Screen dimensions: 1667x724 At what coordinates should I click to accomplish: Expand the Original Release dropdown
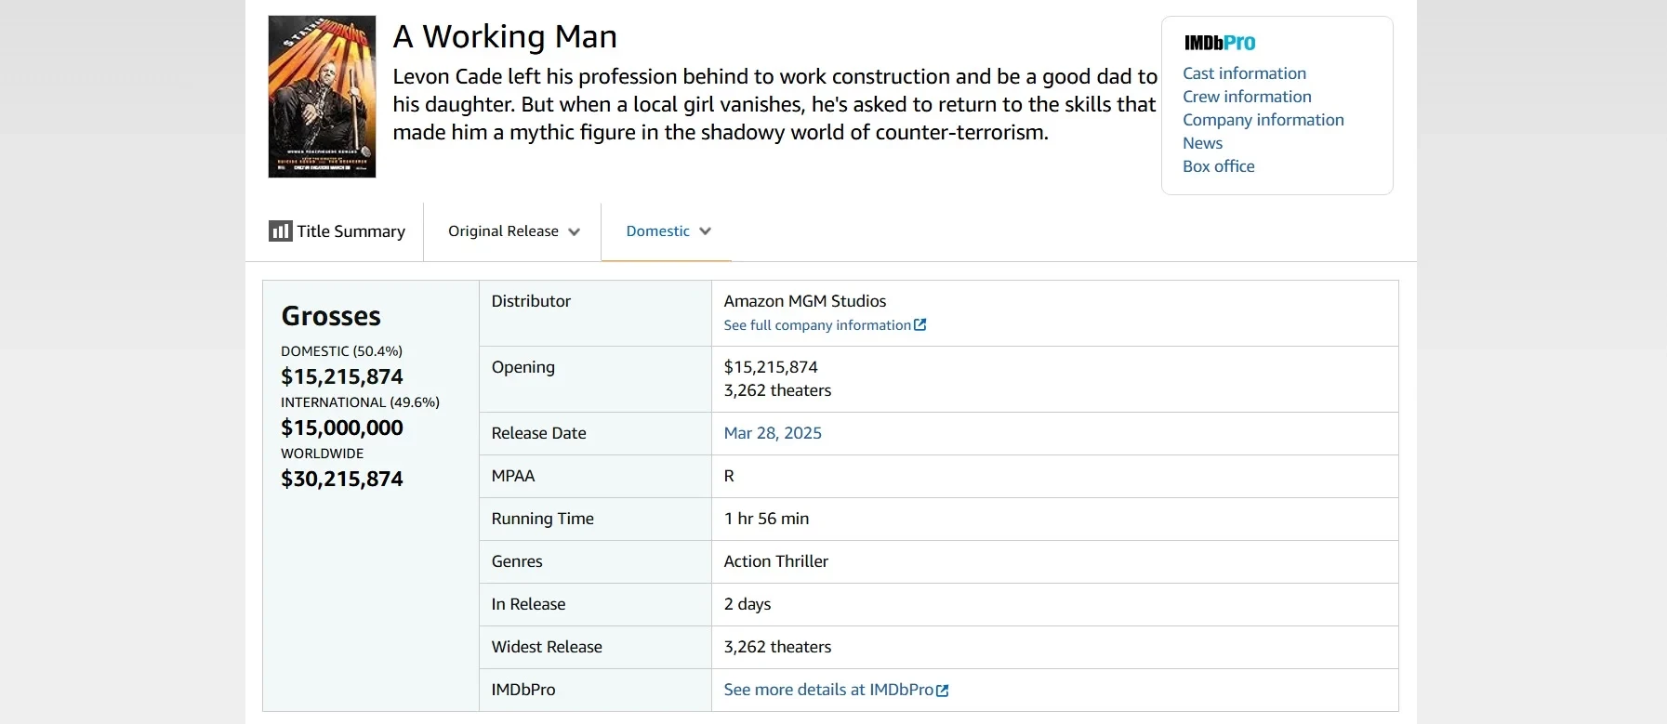503,231
